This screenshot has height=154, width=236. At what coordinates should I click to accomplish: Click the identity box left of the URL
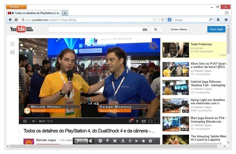pyautogui.click(x=23, y=20)
